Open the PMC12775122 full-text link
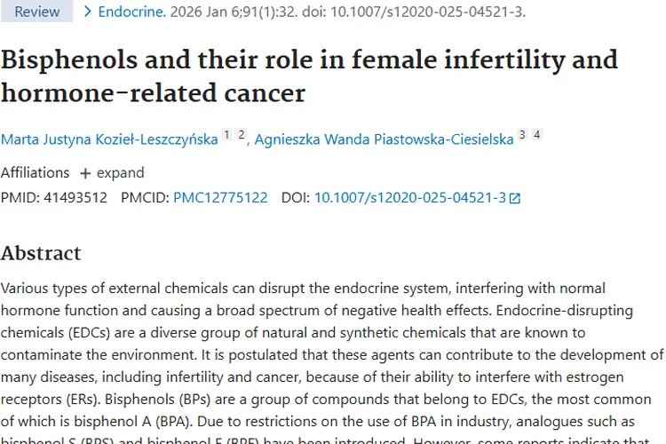 (x=220, y=197)
